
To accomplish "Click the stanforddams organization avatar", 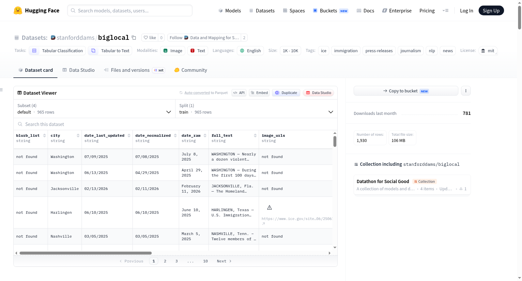I will (x=53, y=38).
